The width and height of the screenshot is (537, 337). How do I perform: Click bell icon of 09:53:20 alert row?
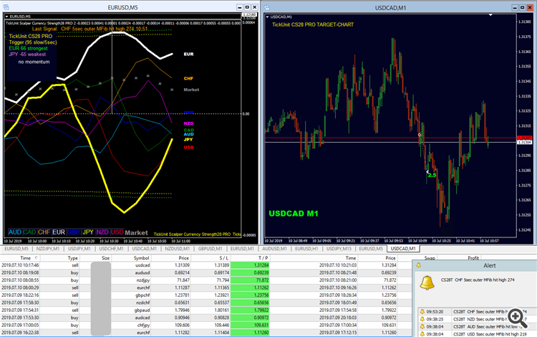[x=422, y=312]
